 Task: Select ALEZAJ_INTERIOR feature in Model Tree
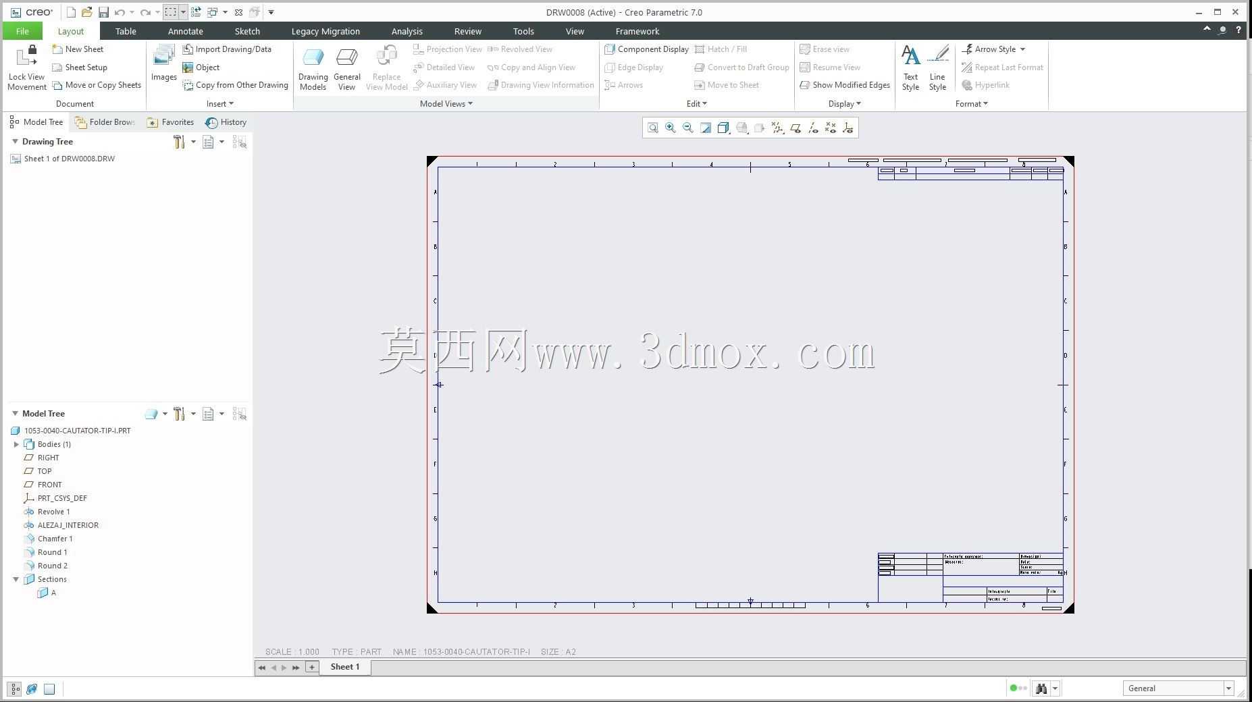tap(61, 525)
